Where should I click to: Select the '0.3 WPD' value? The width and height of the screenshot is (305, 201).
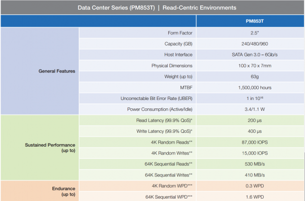(255, 186)
